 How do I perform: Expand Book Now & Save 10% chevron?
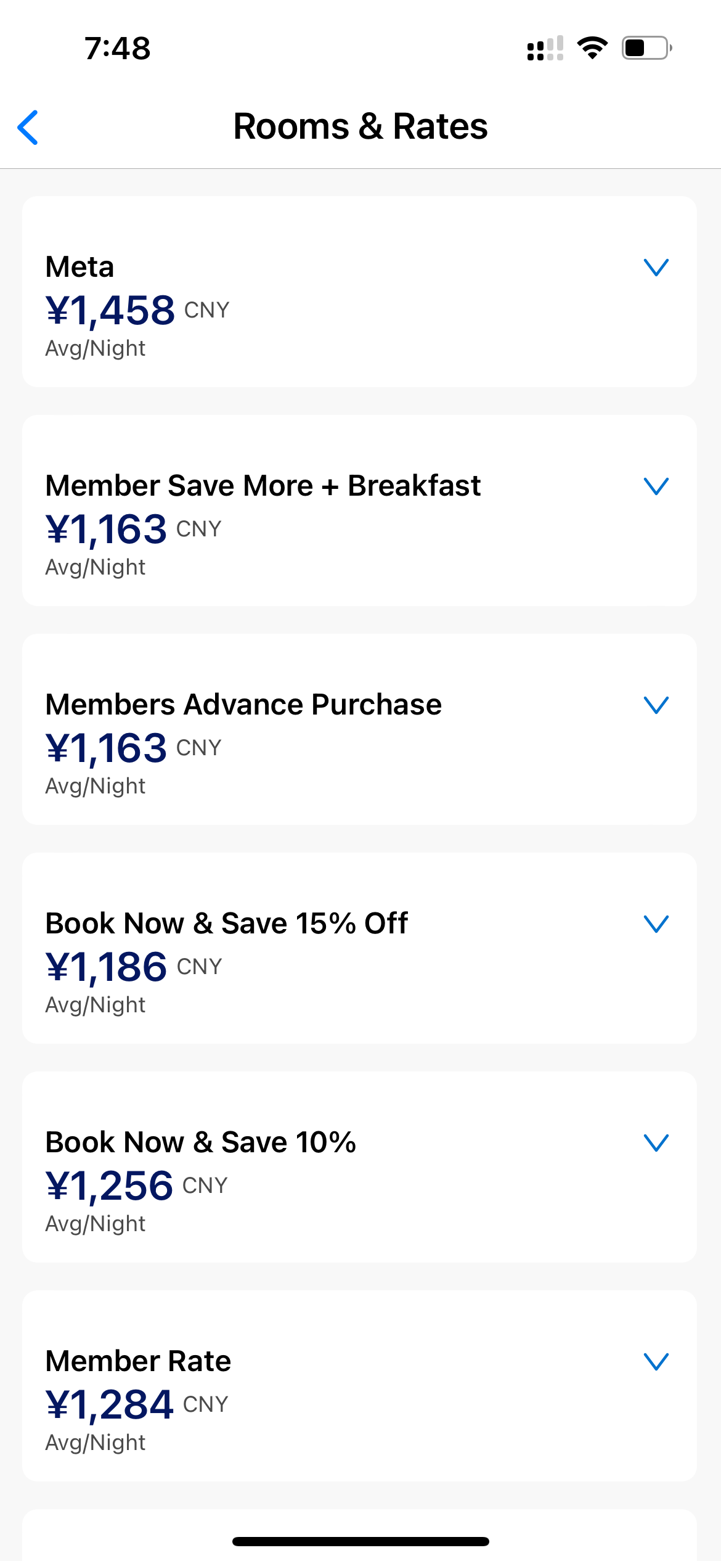coord(656,1142)
